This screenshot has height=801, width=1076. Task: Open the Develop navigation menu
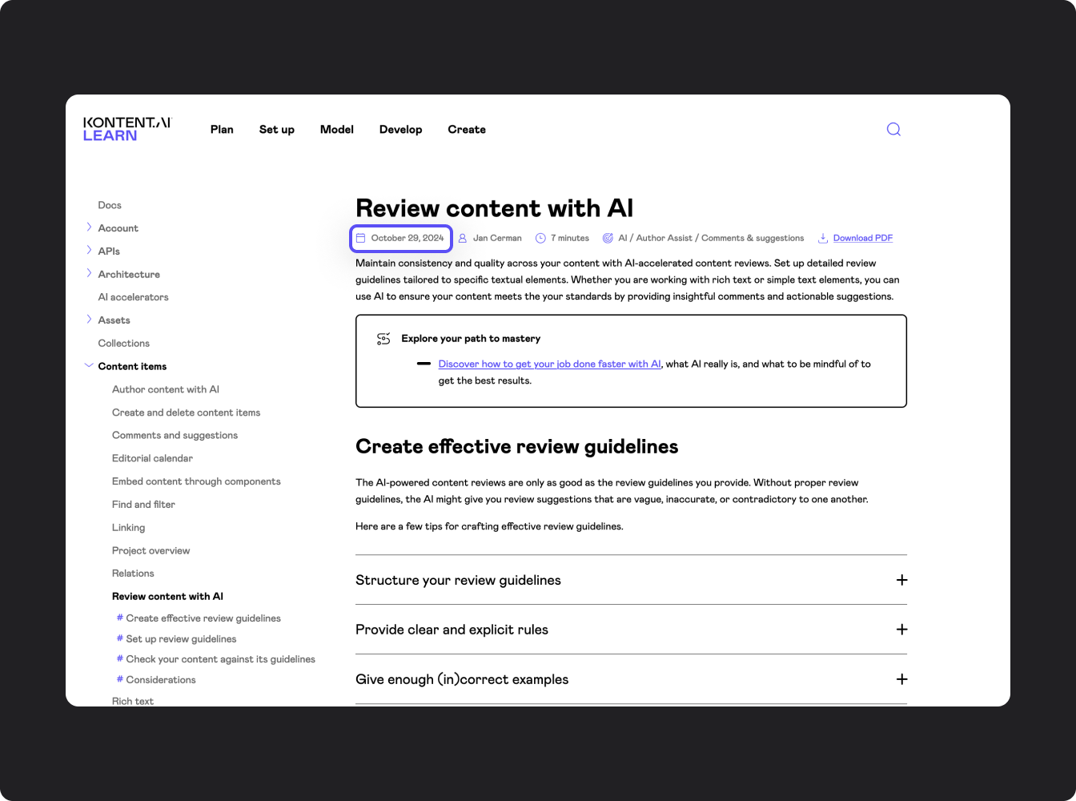(x=400, y=129)
